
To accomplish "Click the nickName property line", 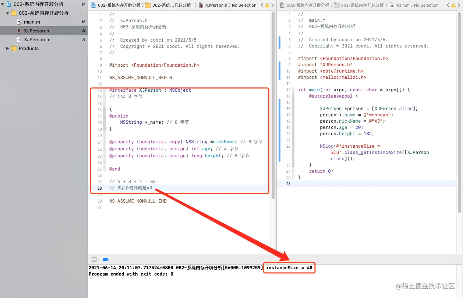I will [x=186, y=142].
